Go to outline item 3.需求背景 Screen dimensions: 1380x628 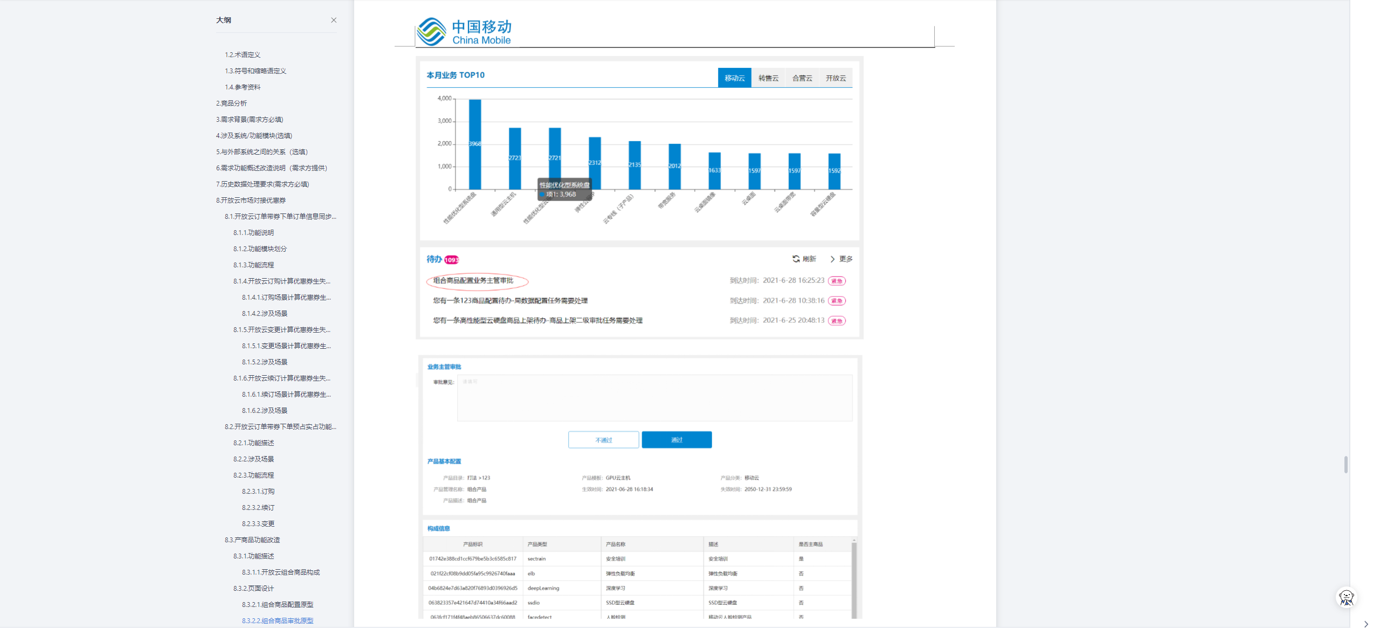250,119
